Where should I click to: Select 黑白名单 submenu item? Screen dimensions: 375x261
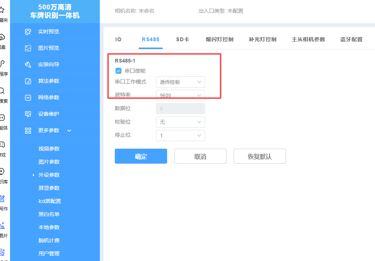pos(49,215)
